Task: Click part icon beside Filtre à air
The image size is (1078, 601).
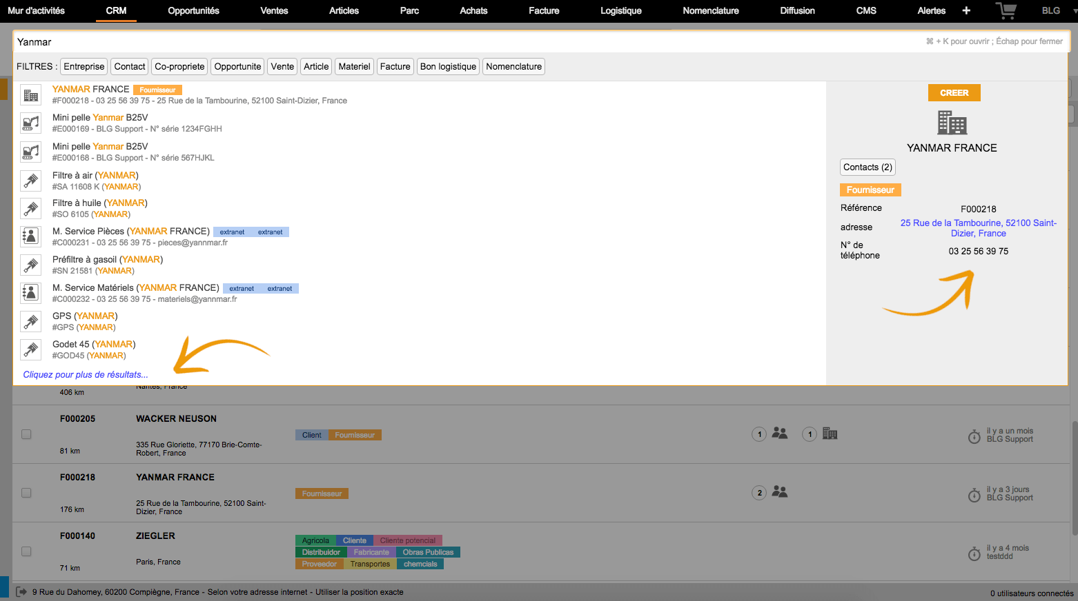Action: (x=30, y=181)
